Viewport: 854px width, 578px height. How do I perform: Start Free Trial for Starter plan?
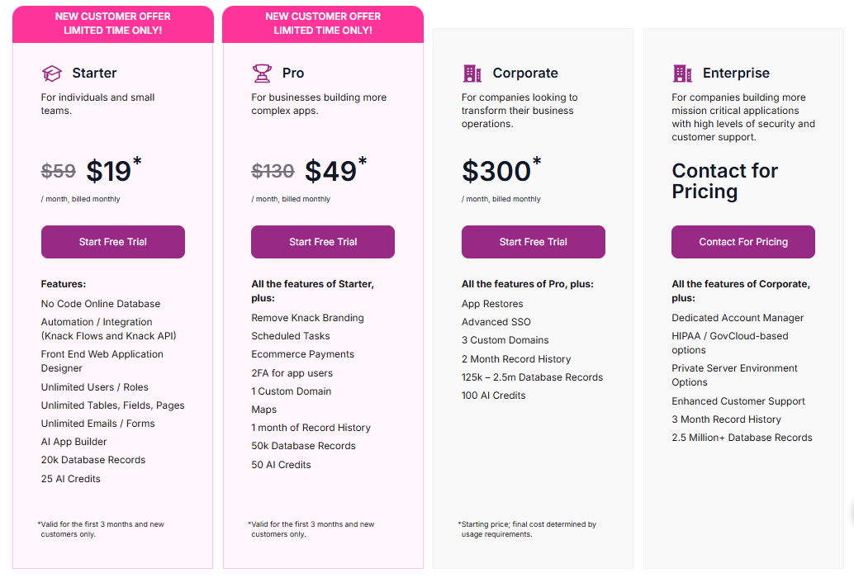(x=113, y=242)
